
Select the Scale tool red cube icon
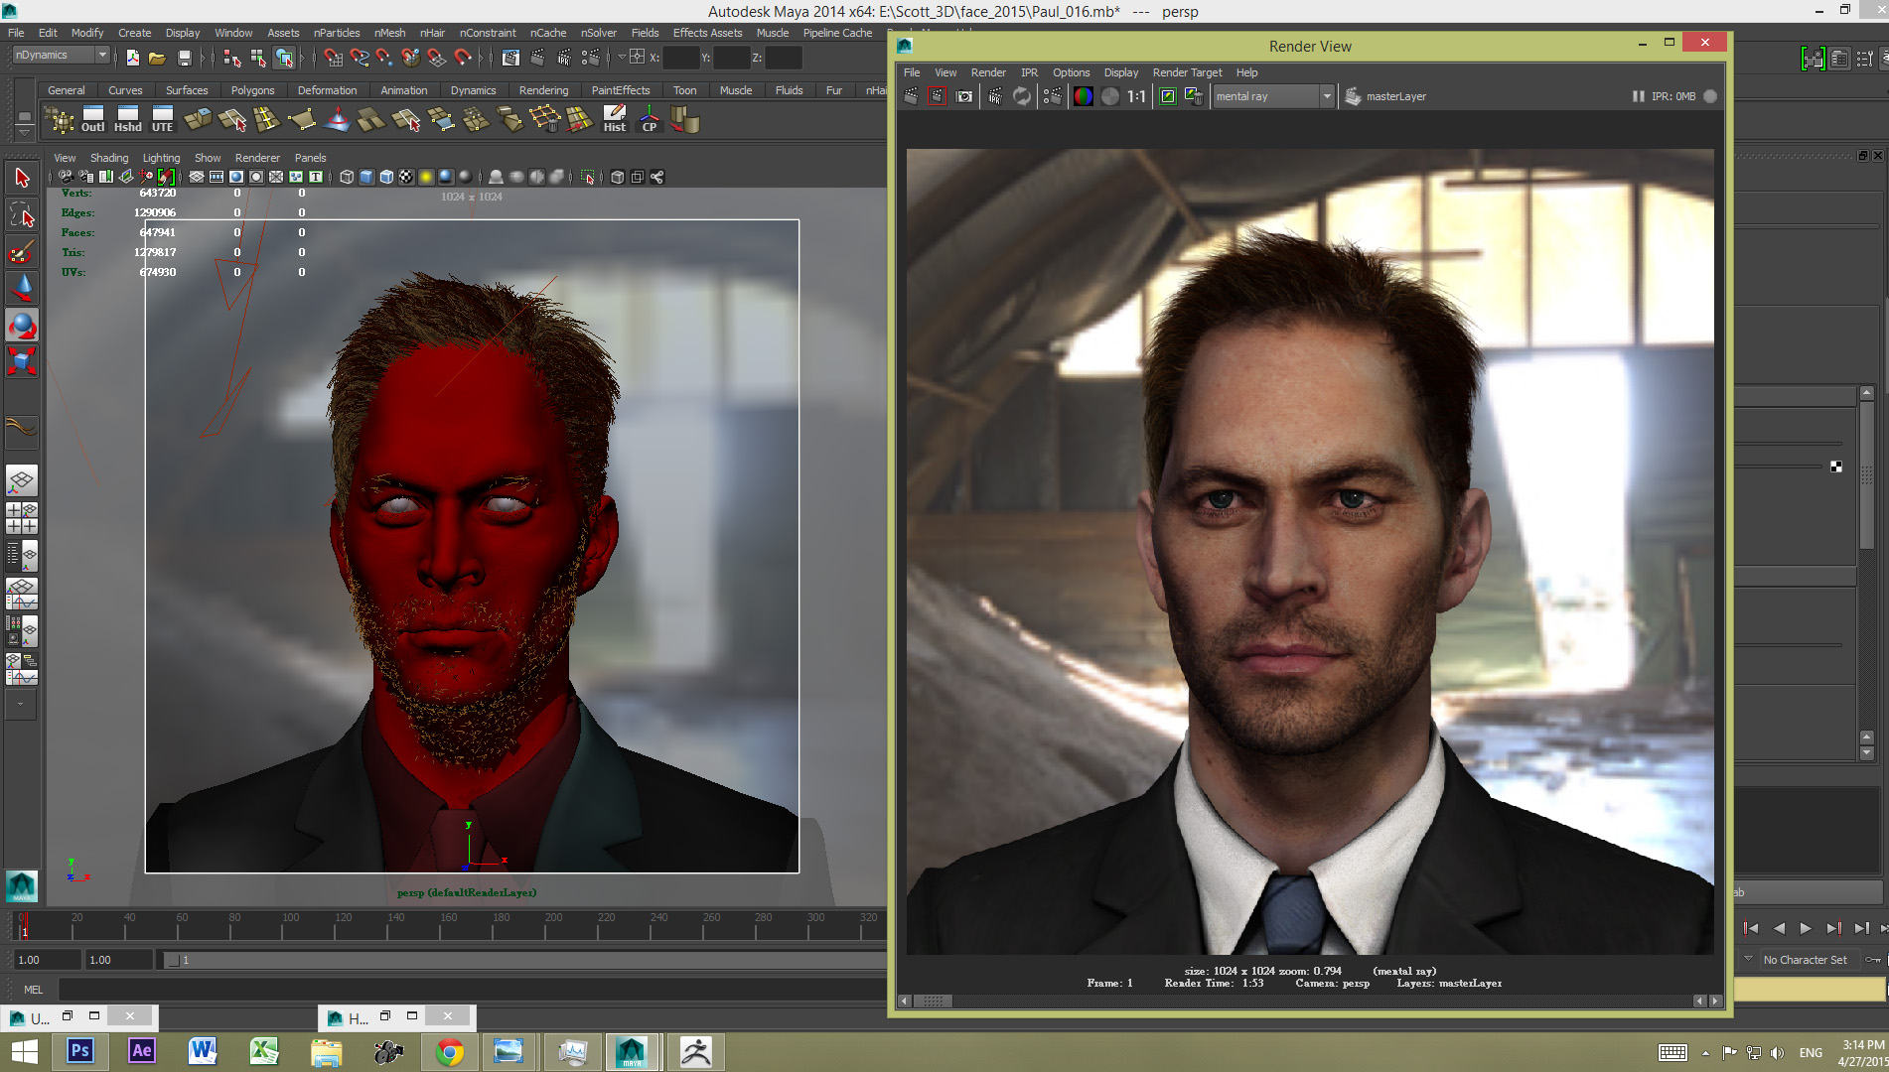(22, 361)
